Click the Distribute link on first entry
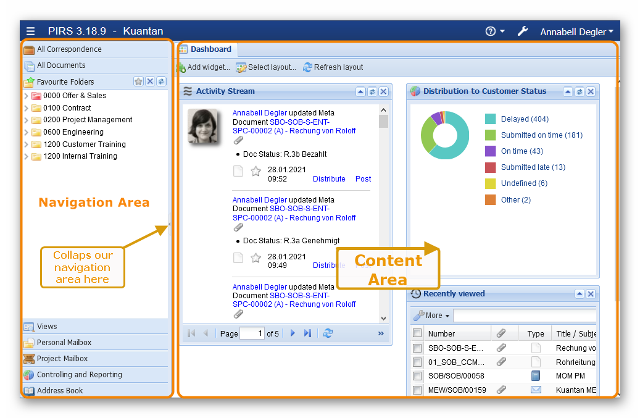This screenshot has width=640, height=418. click(x=329, y=179)
